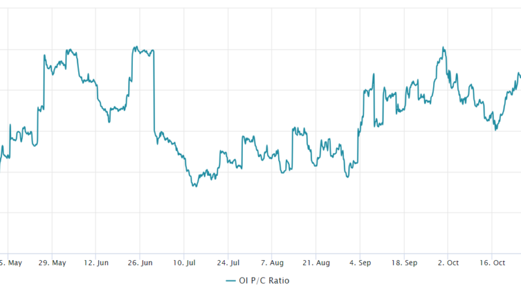Select the line dip near 16. Oct
The image size is (521, 290).
pyautogui.click(x=496, y=129)
